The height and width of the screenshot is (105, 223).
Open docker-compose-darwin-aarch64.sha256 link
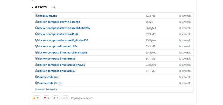[x=64, y=28]
